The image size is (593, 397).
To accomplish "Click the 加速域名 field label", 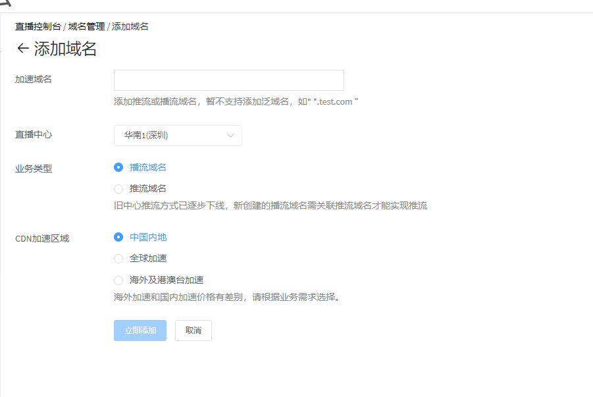I will pyautogui.click(x=34, y=79).
